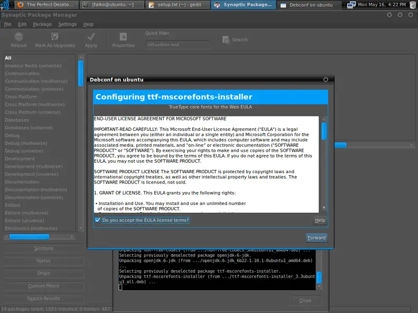Image resolution: width=418 pixels, height=313 pixels.
Task: Click the EULA text vertical scrollbar thumb
Action: click(324, 131)
